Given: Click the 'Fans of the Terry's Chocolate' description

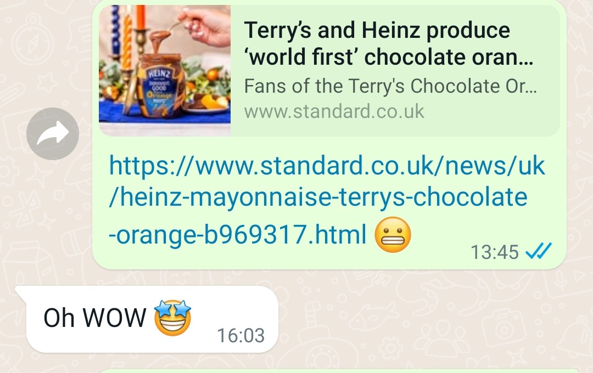Looking at the screenshot, I should tap(390, 86).
